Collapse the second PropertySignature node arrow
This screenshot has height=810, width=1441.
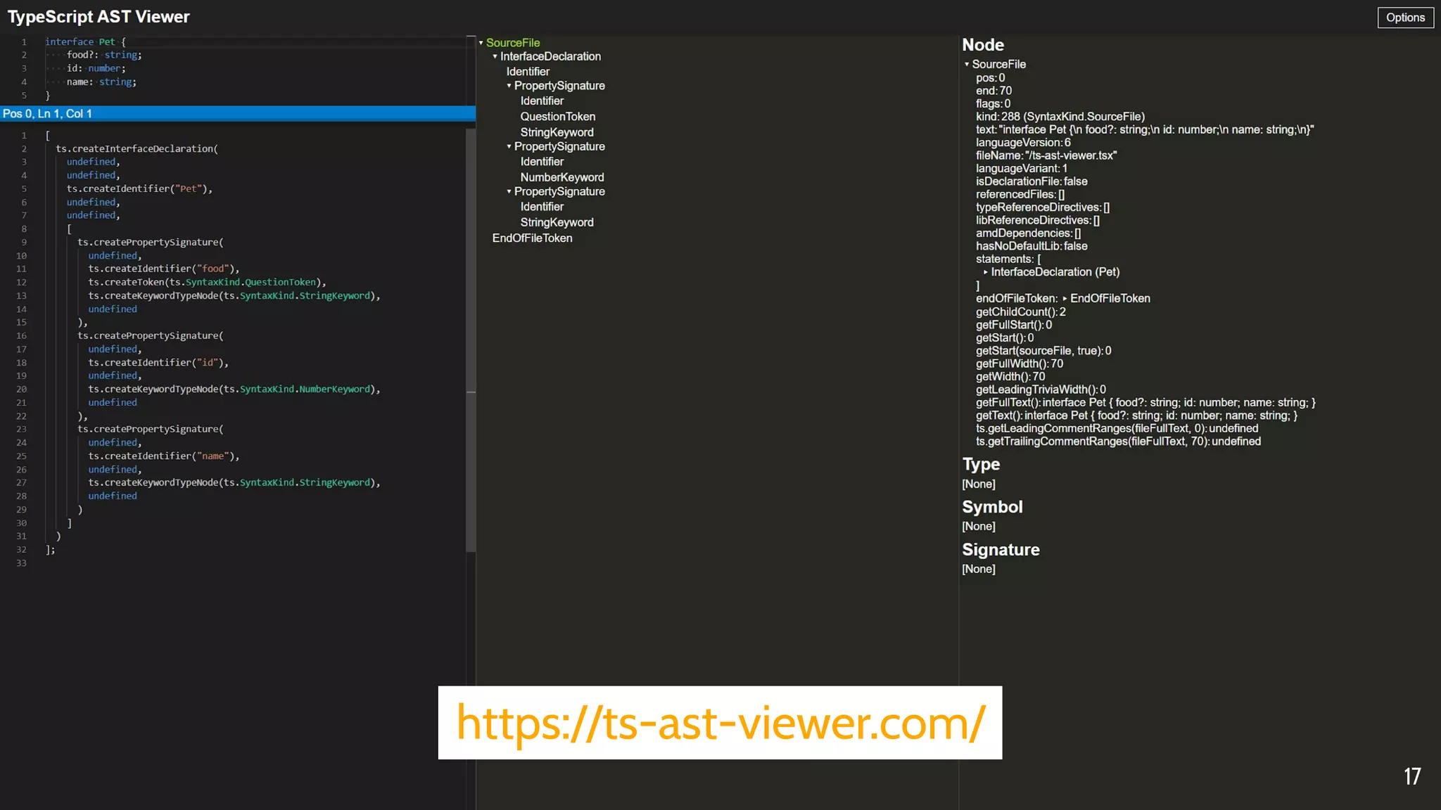[509, 146]
